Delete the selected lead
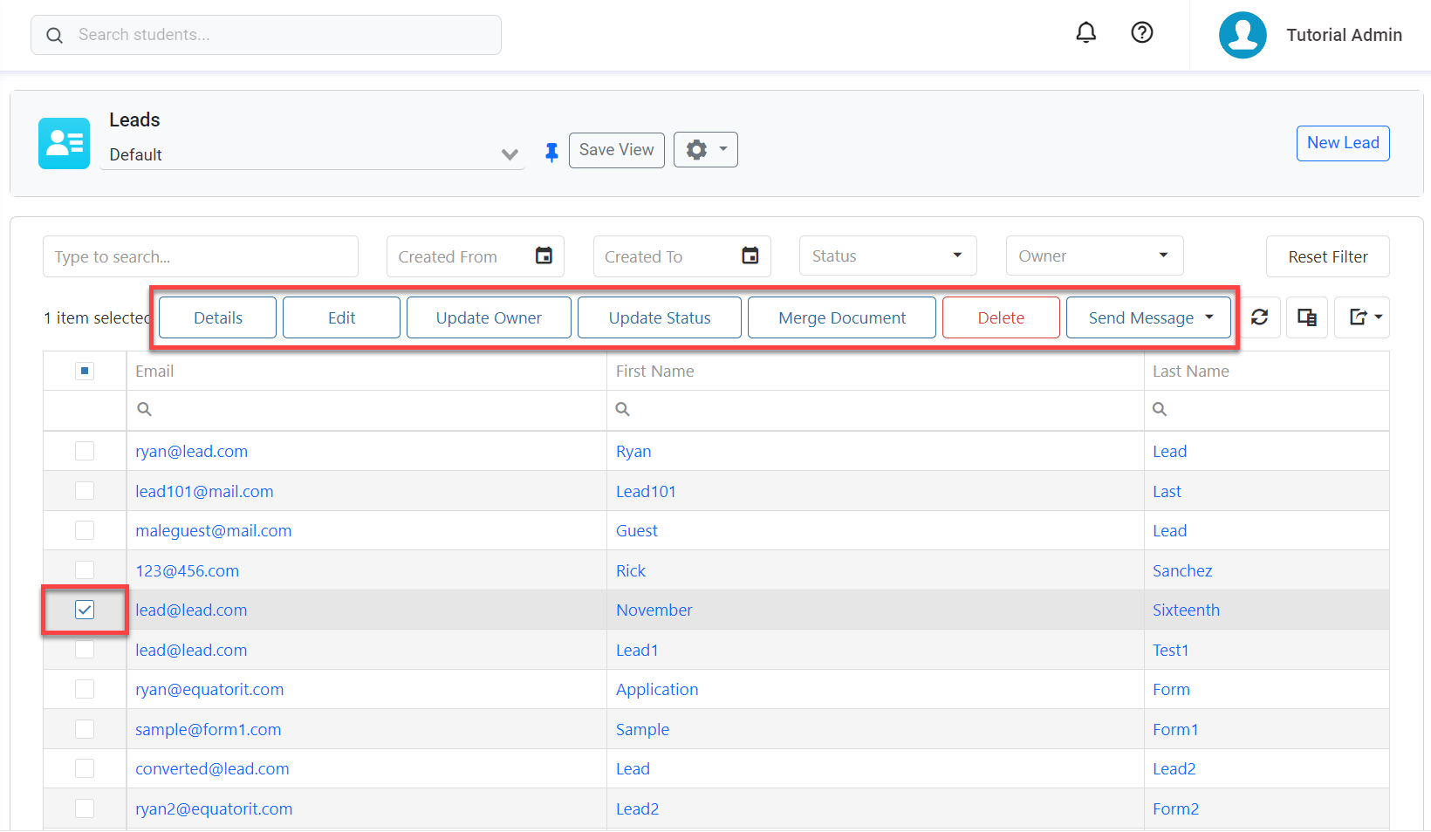The width and height of the screenshot is (1431, 832). point(1001,317)
